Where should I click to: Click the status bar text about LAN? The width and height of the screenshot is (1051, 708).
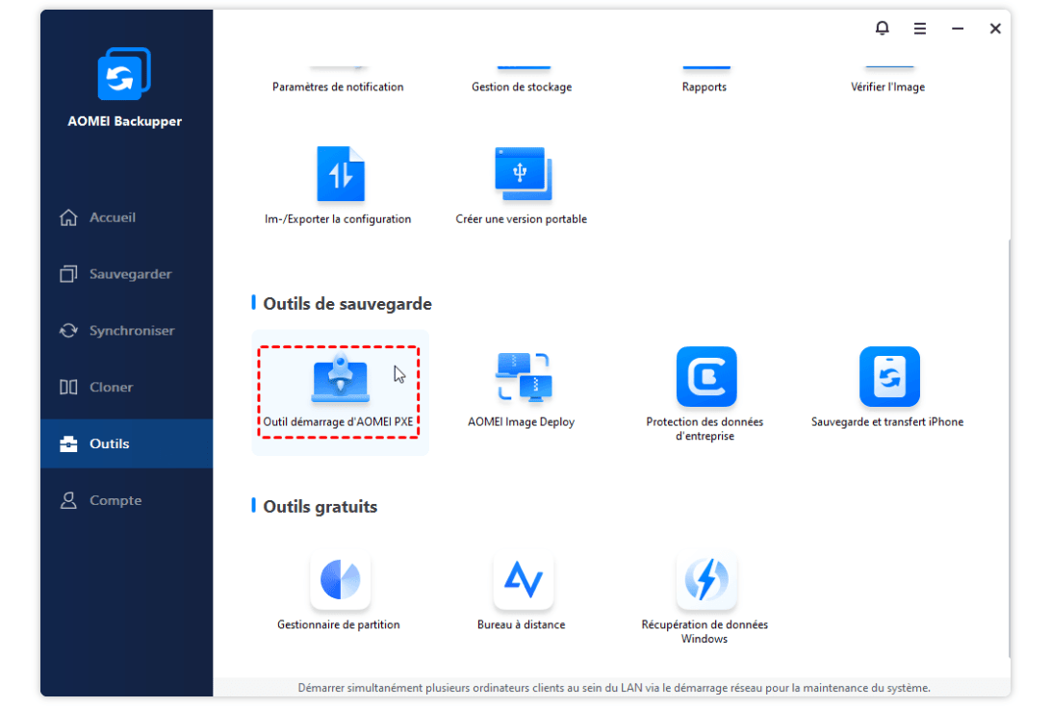tap(613, 688)
